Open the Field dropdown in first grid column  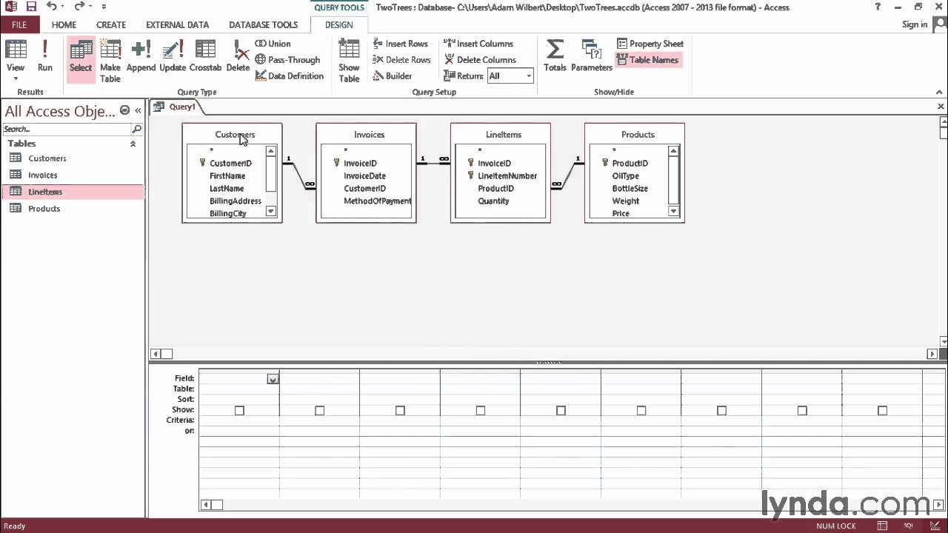click(273, 379)
